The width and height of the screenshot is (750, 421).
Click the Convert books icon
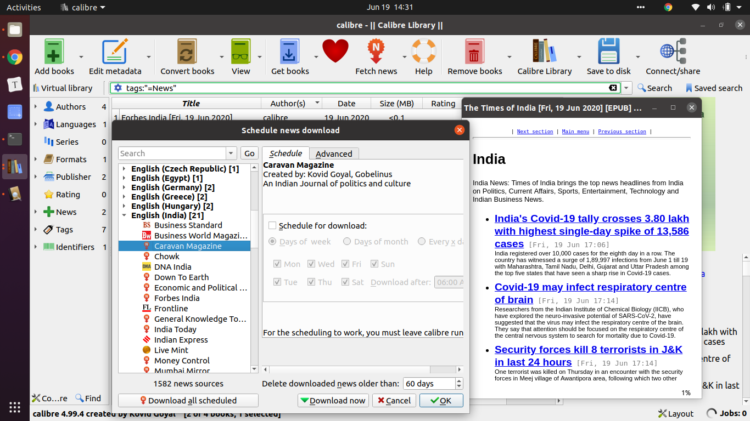pyautogui.click(x=187, y=52)
